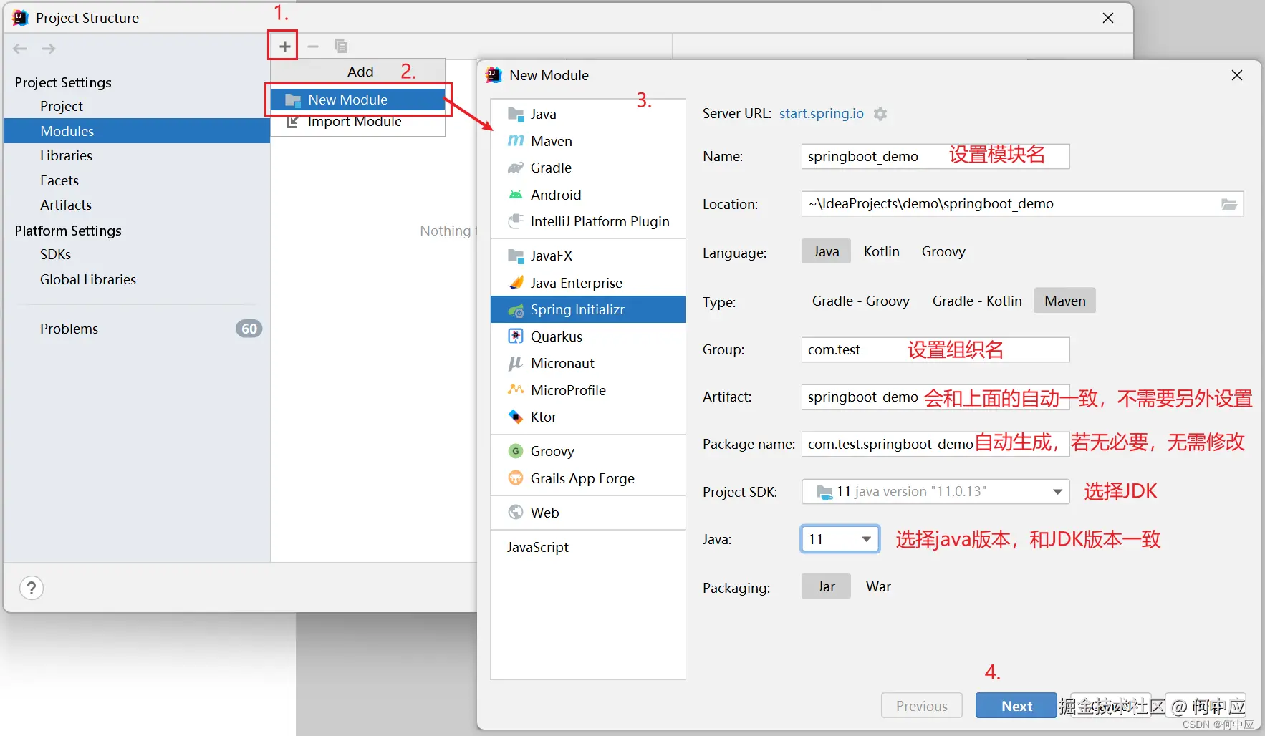This screenshot has height=736, width=1265.
Task: Choose New Module from the Add menu
Action: [x=358, y=100]
